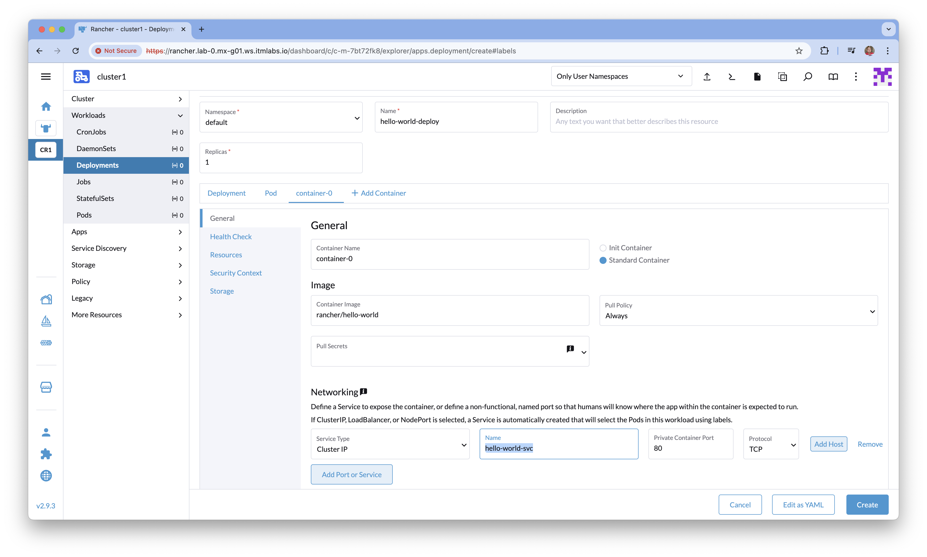The width and height of the screenshot is (927, 557).
Task: Click the Download KubeConfig file icon
Action: pos(757,77)
